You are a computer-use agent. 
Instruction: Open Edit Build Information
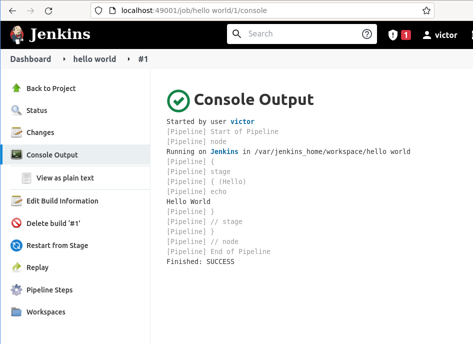click(x=62, y=201)
